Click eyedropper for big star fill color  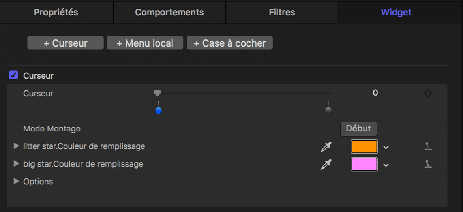[326, 164]
